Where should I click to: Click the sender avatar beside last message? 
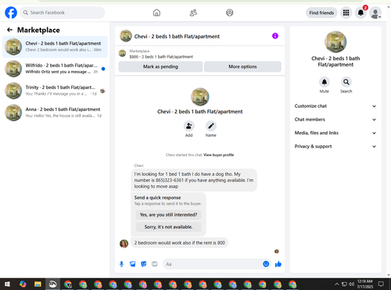(124, 244)
